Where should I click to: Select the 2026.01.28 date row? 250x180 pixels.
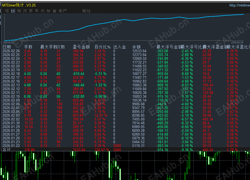[x=11, y=131]
